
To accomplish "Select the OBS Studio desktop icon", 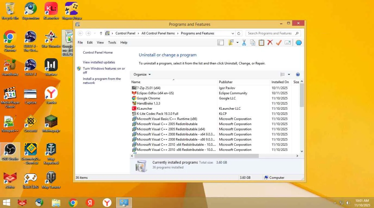I will click(10, 152).
